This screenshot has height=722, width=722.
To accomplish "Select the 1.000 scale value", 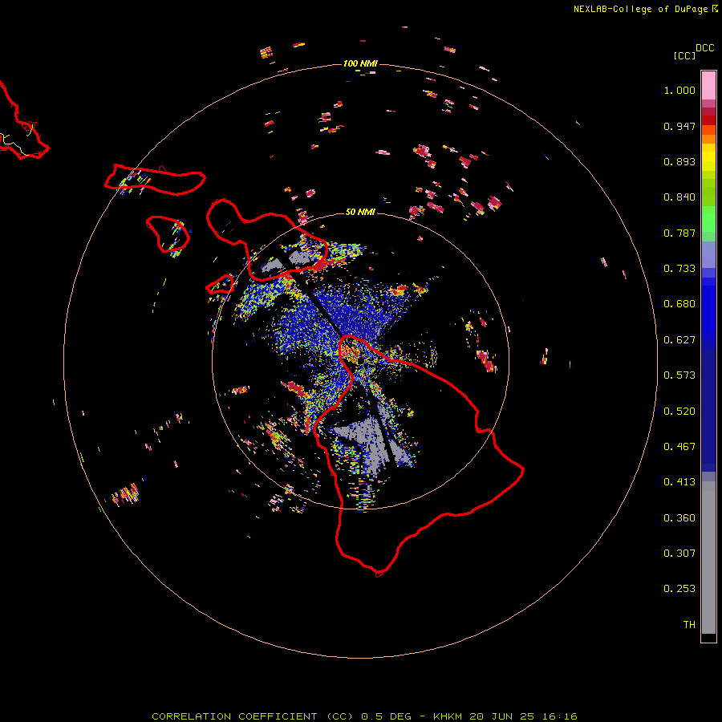I will point(679,90).
